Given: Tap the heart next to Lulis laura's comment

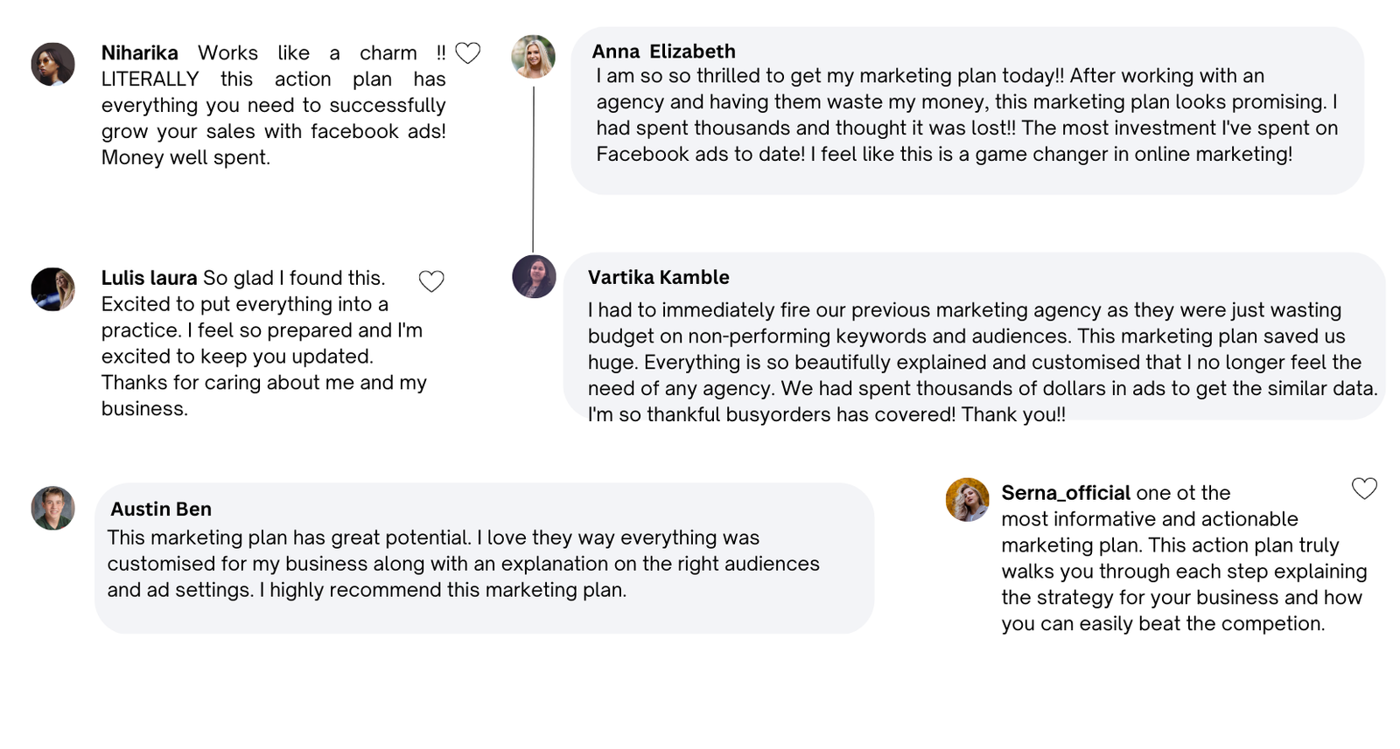Looking at the screenshot, I should click(x=431, y=281).
